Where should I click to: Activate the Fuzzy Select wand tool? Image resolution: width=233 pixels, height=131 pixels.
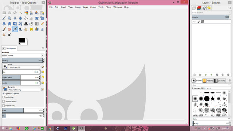coord(20,13)
